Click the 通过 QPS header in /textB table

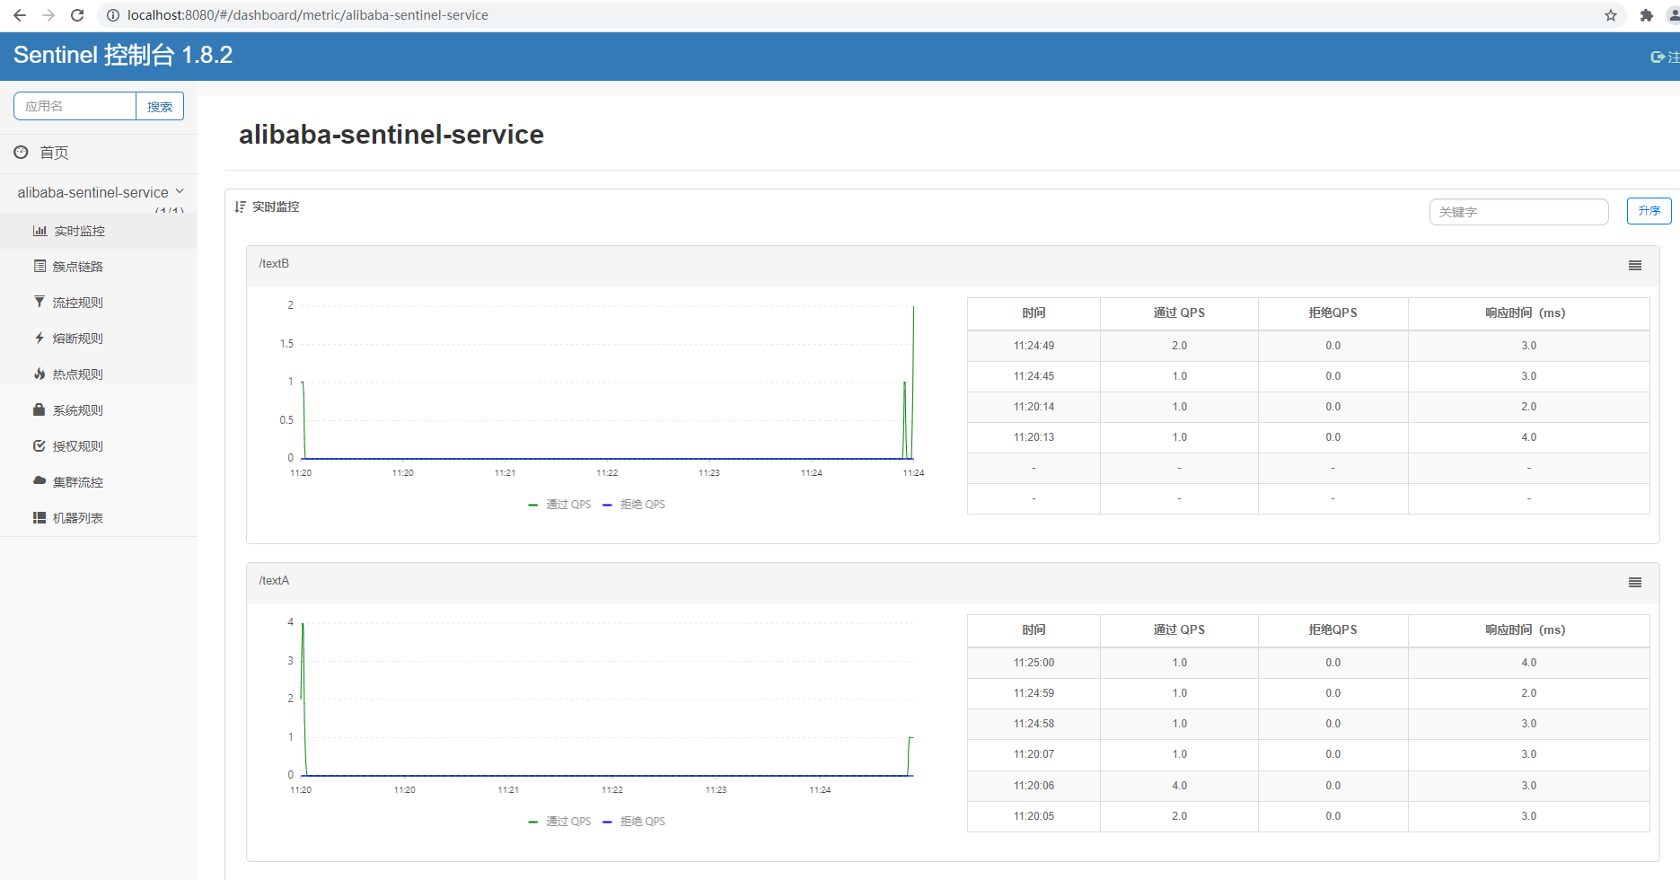click(x=1179, y=312)
